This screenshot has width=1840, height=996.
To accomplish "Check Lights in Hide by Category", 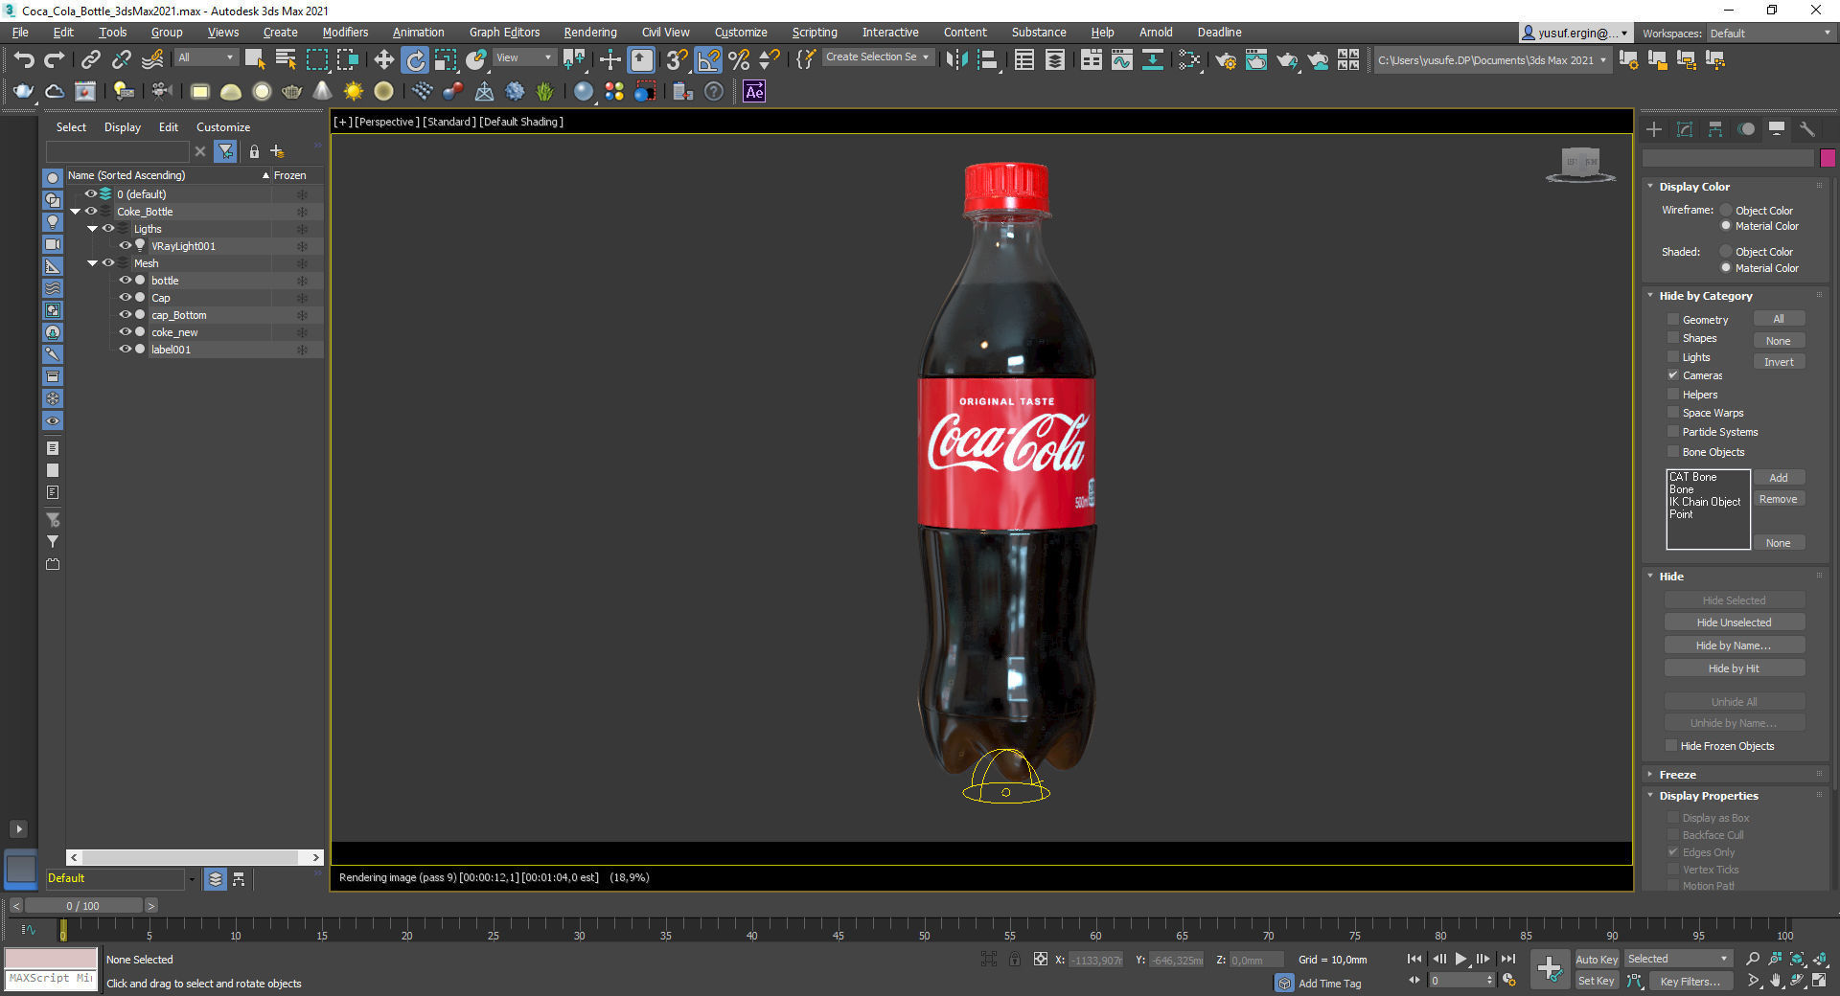I will coord(1673,357).
